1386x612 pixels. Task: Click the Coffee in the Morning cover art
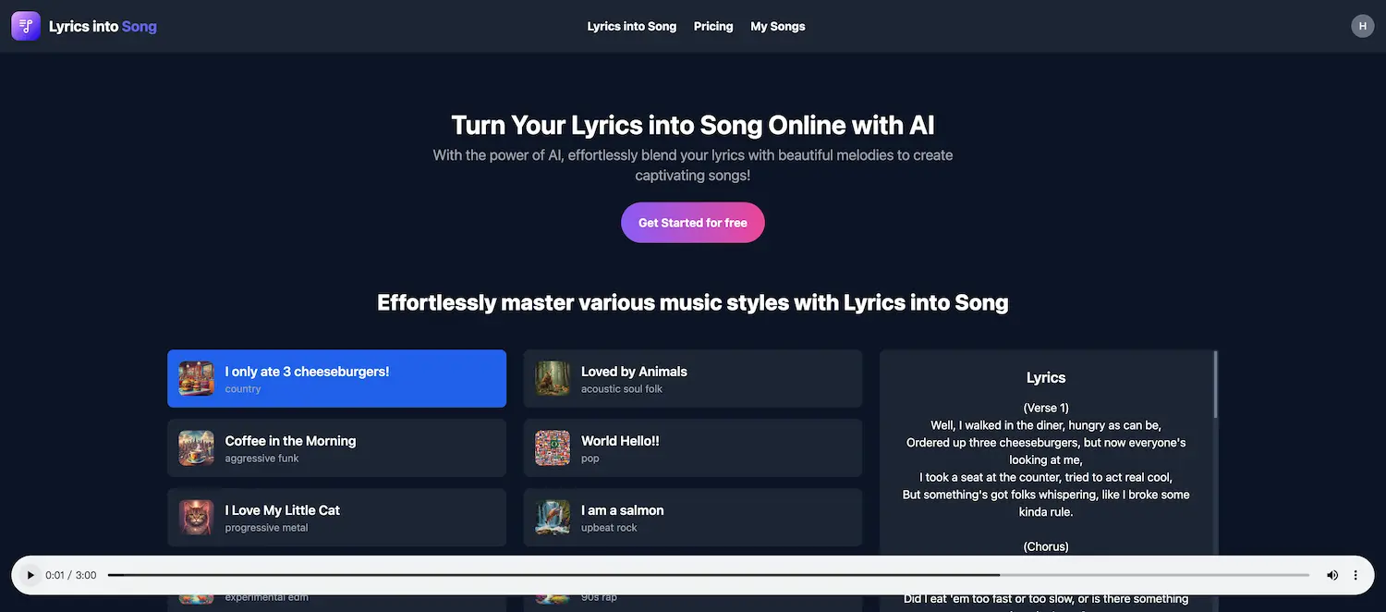pyautogui.click(x=195, y=447)
